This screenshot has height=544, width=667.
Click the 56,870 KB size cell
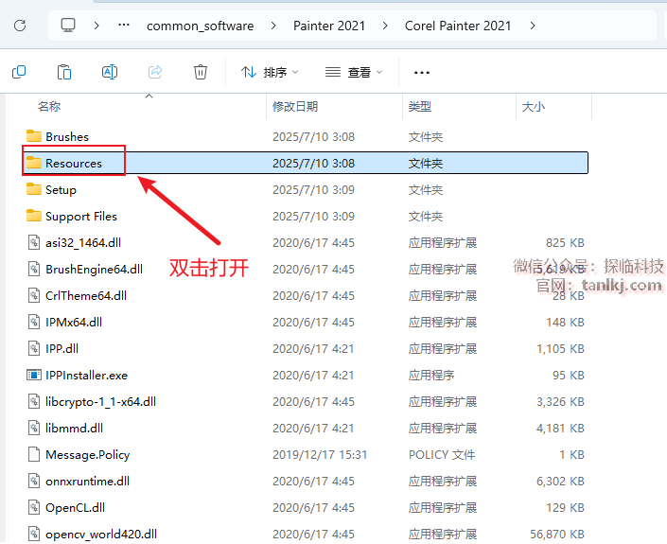click(x=557, y=535)
